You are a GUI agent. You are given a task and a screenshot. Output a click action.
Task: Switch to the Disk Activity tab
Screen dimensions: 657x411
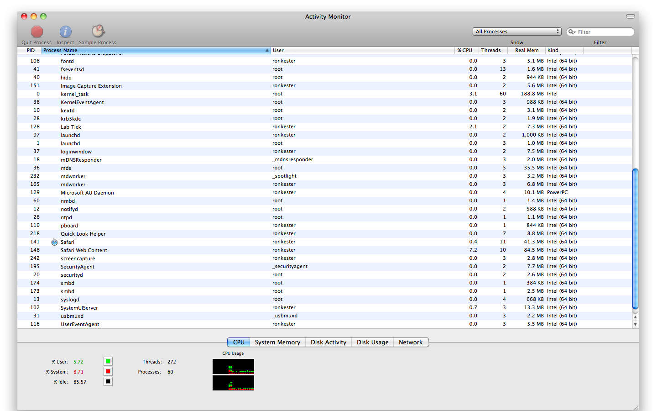(328, 342)
